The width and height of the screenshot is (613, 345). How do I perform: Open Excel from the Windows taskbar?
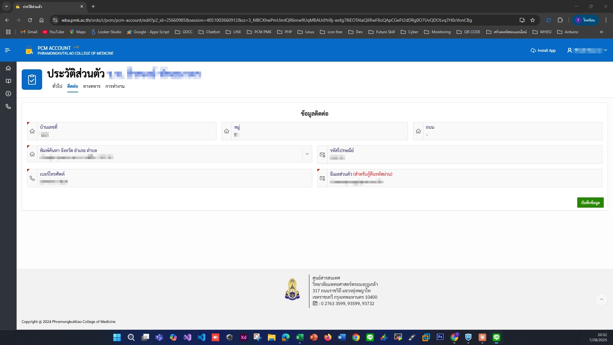tap(299, 337)
